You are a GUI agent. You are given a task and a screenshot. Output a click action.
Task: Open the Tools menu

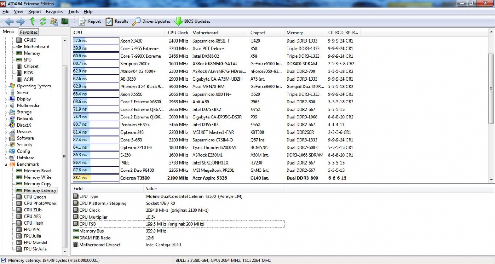pyautogui.click(x=73, y=12)
